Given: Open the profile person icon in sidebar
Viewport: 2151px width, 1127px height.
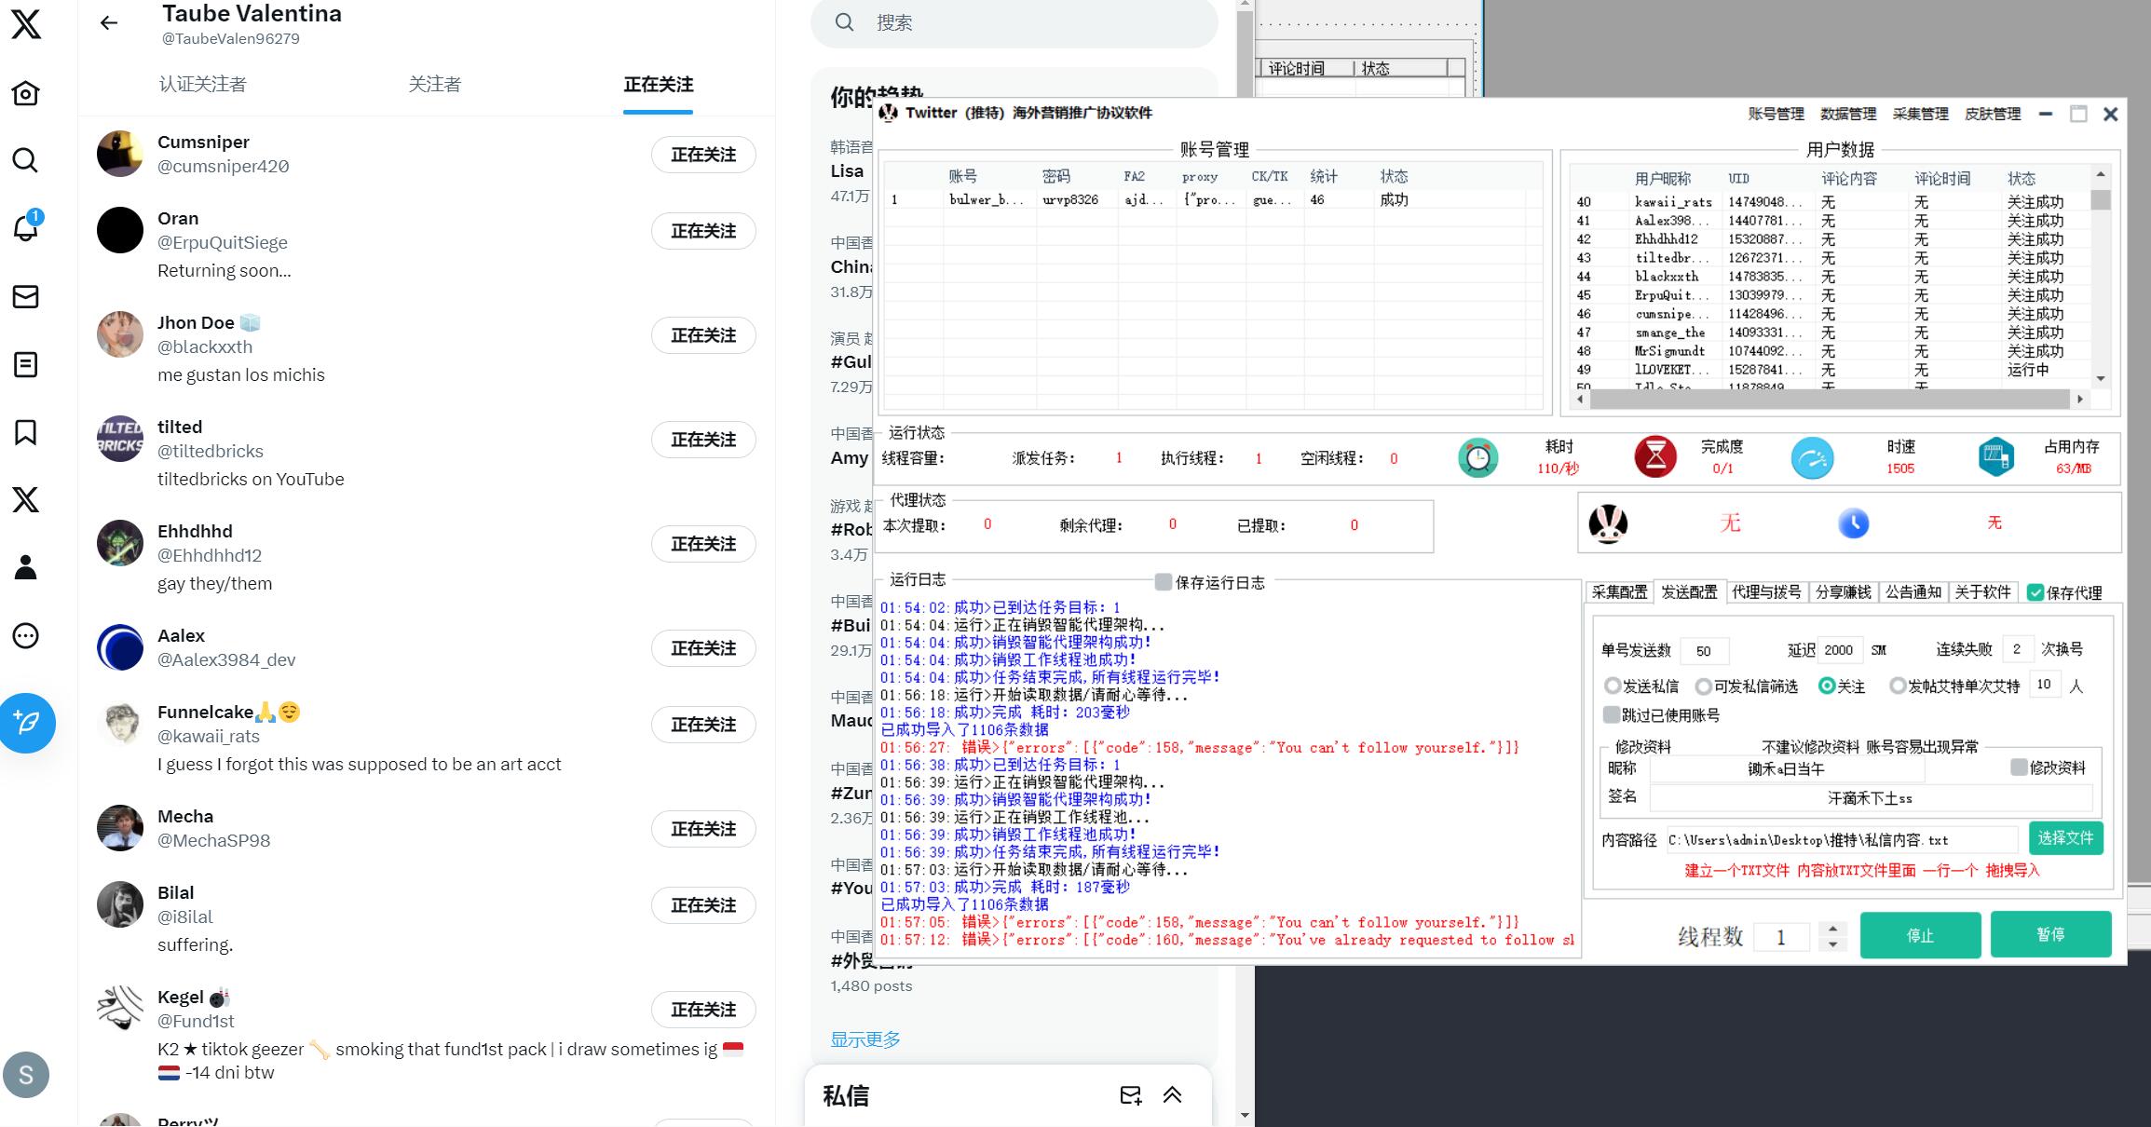Looking at the screenshot, I should 25,567.
